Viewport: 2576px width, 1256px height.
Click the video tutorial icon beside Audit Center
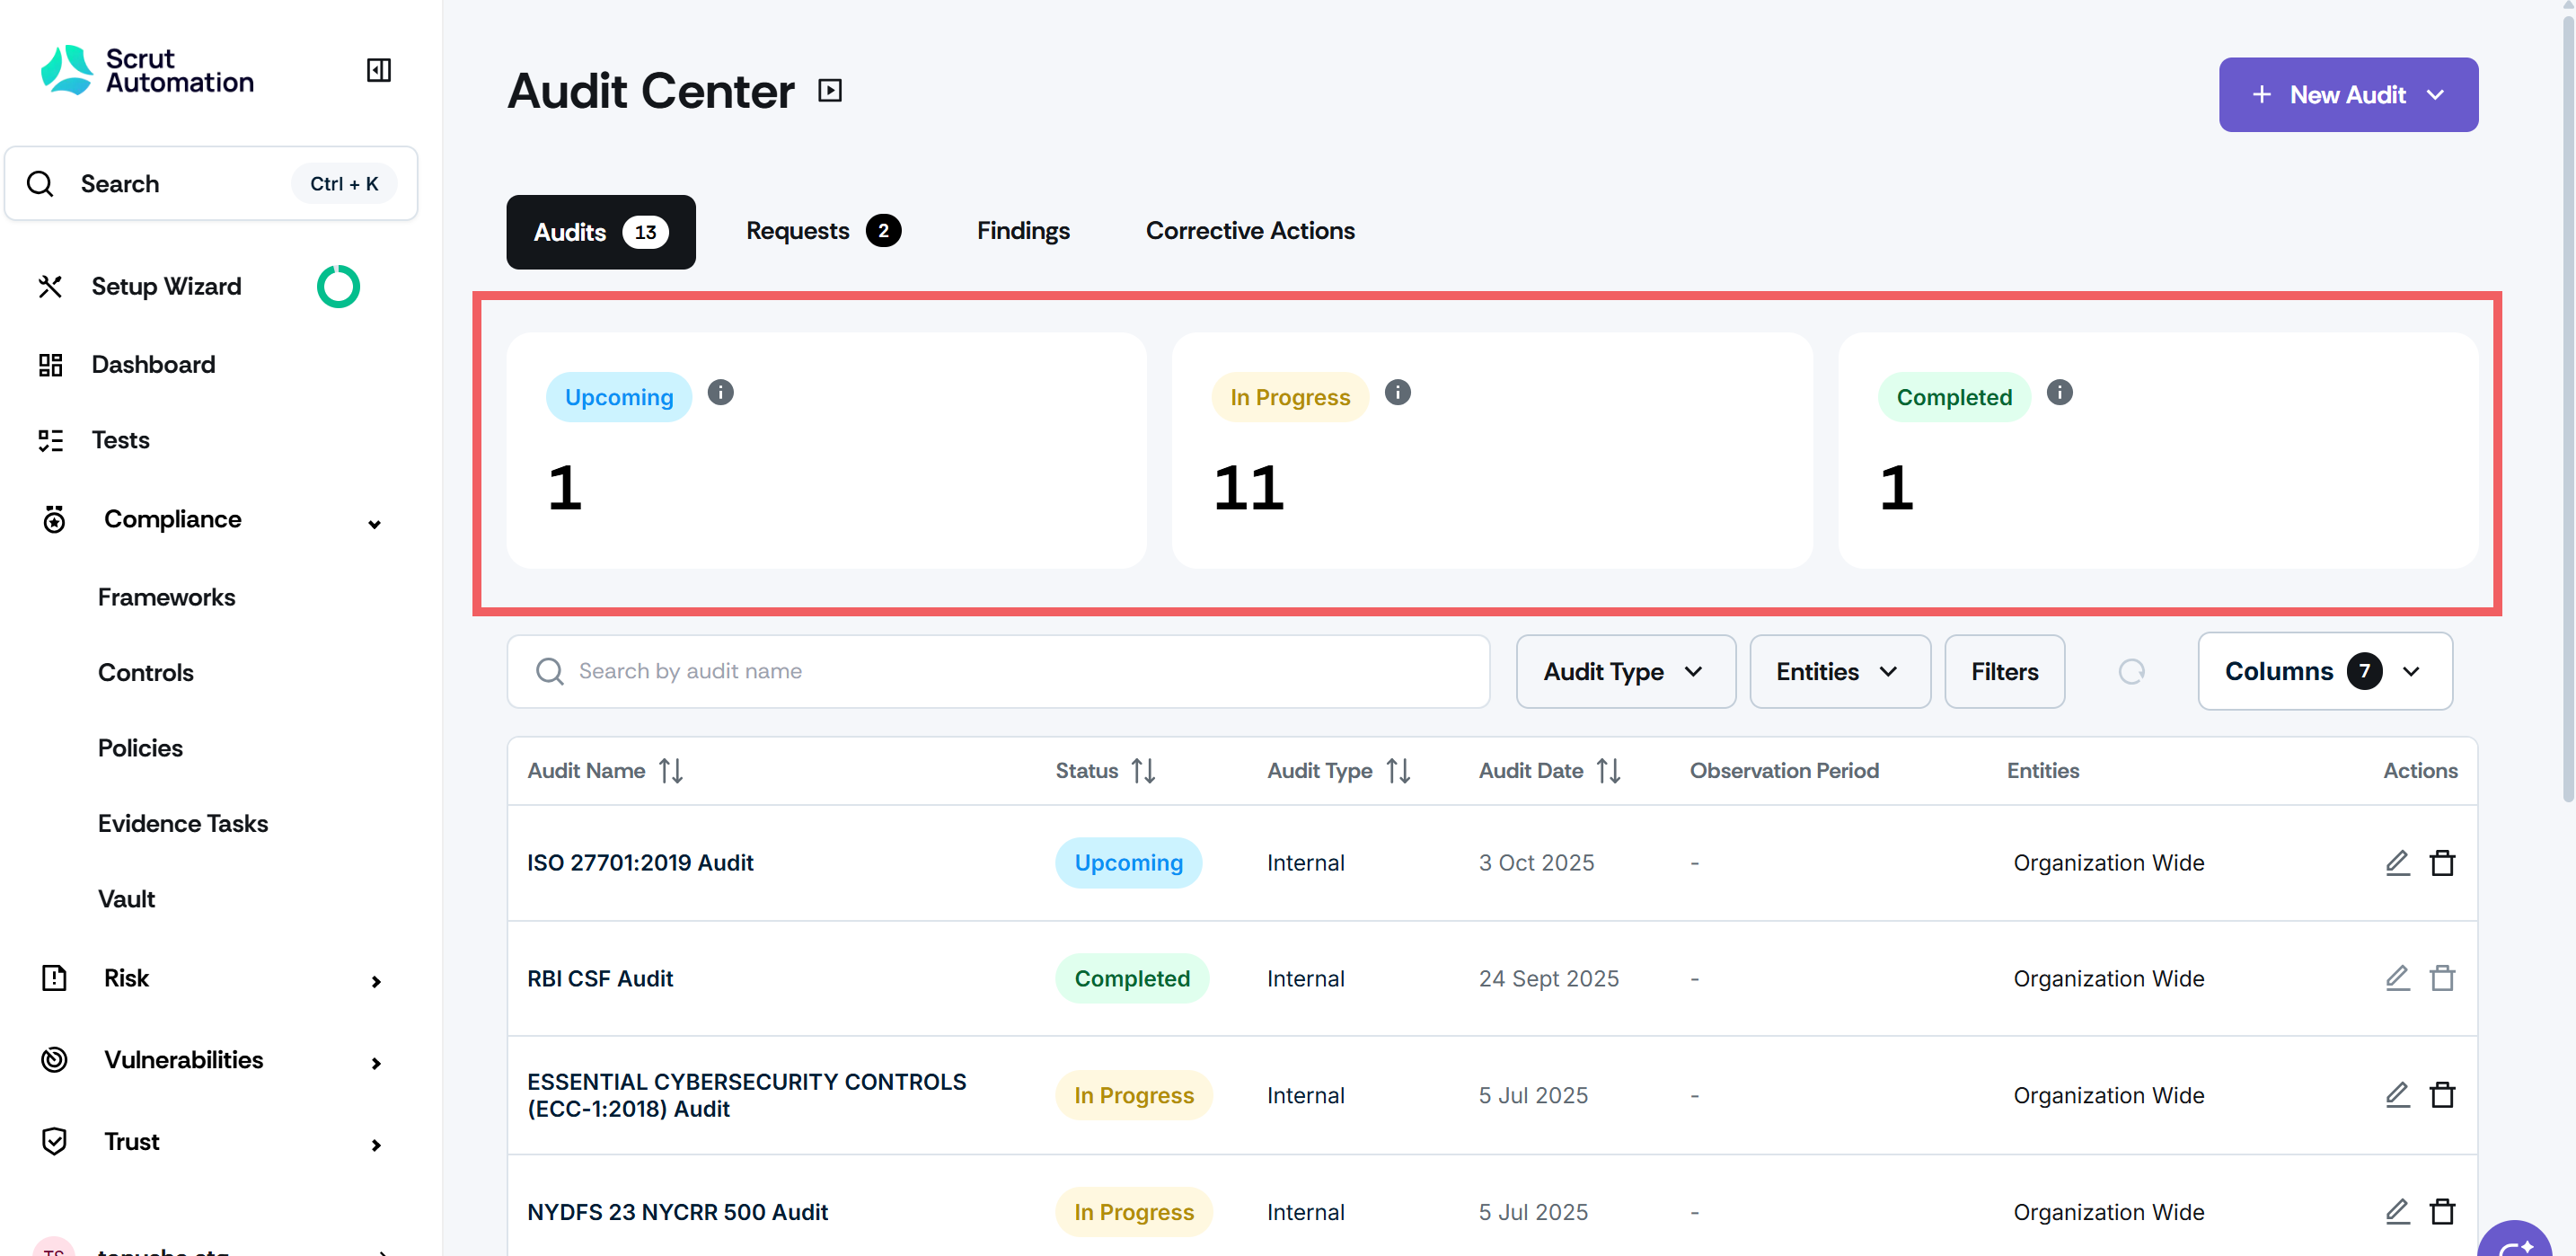click(x=829, y=91)
